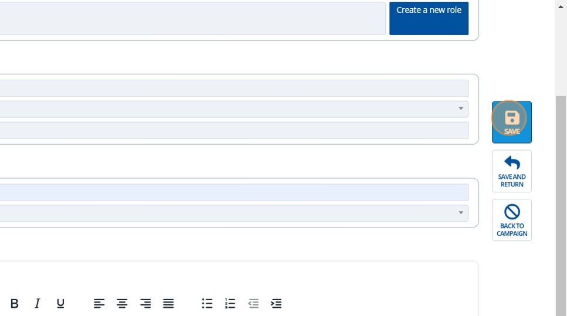
Task: Toggle italic text formatting
Action: [38, 303]
